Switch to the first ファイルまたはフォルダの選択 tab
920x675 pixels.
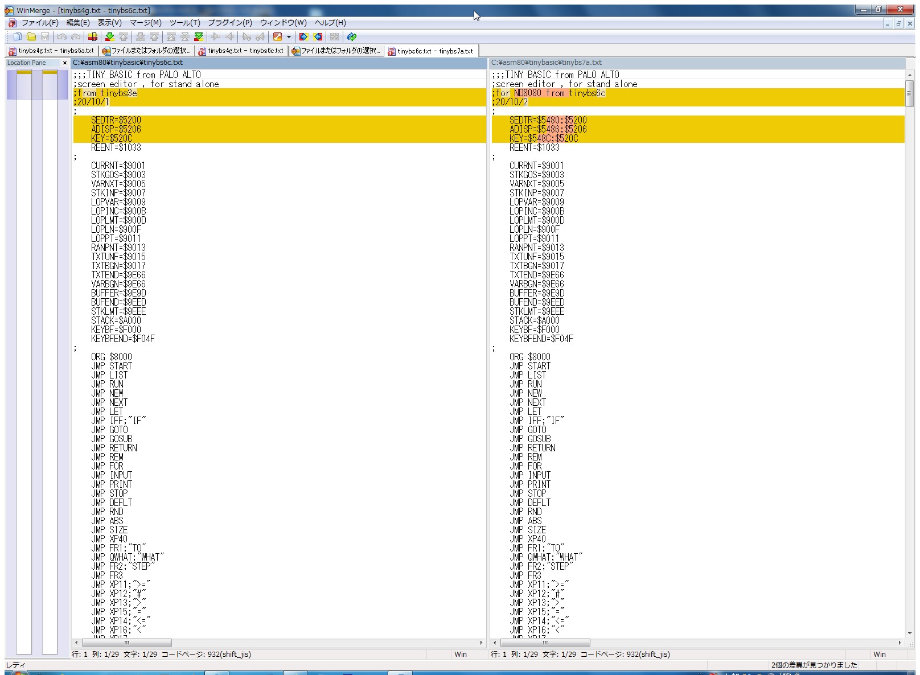[146, 51]
